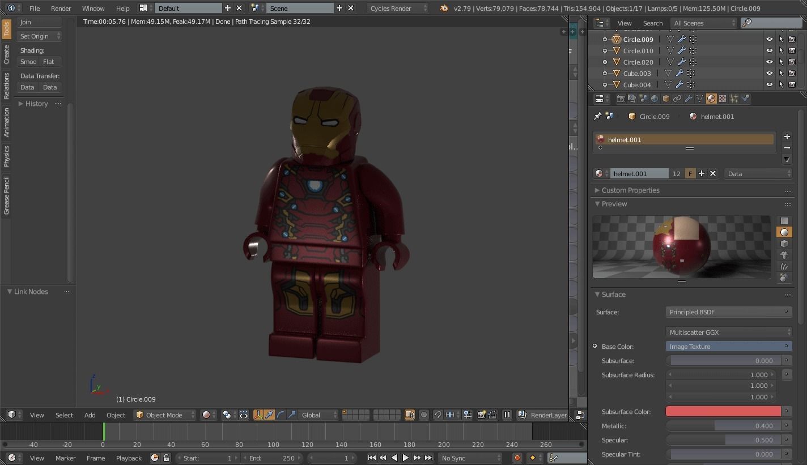
Task: Open the mesh Data triangle tab icon
Action: click(x=699, y=99)
